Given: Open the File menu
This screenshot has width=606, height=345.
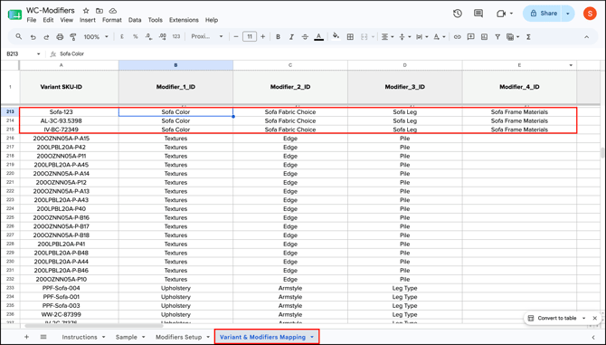Looking at the screenshot, I should (32, 20).
